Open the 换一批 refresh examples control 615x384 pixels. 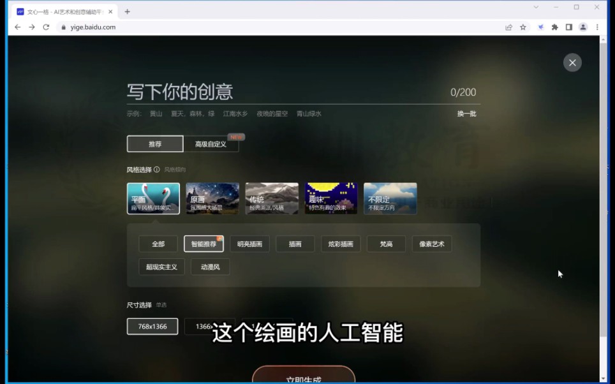(466, 113)
